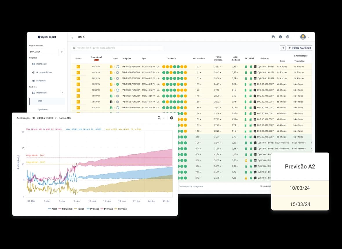Go to Máquinas in the sidebar

click(41, 80)
